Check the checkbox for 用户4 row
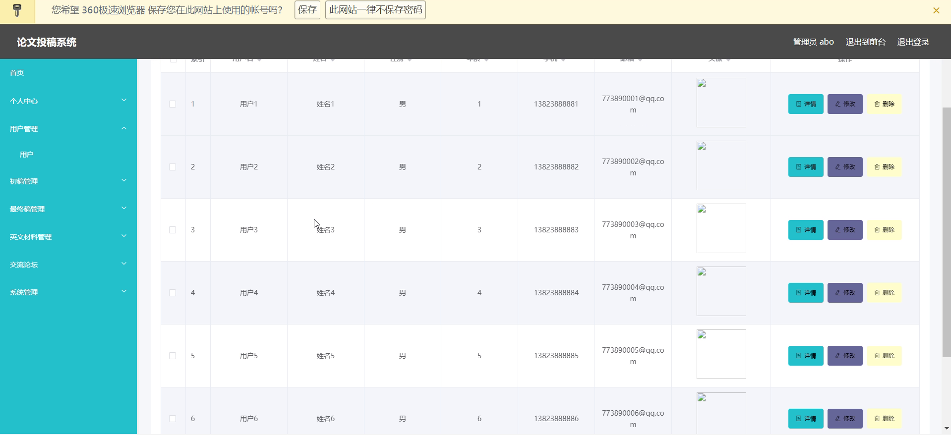The width and height of the screenshot is (951, 435). coord(173,293)
